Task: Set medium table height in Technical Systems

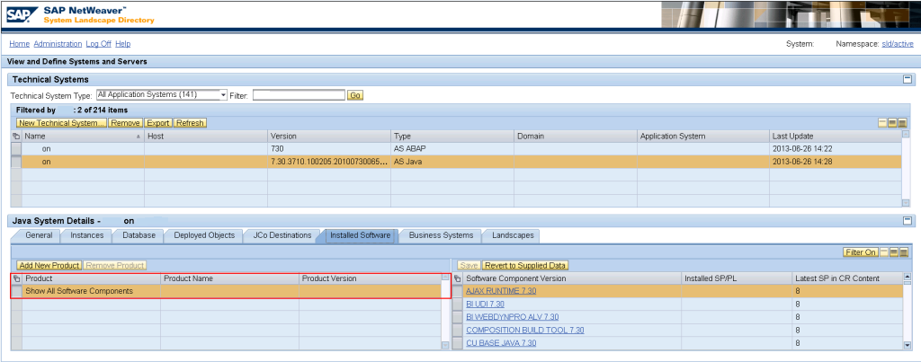Action: tap(892, 123)
